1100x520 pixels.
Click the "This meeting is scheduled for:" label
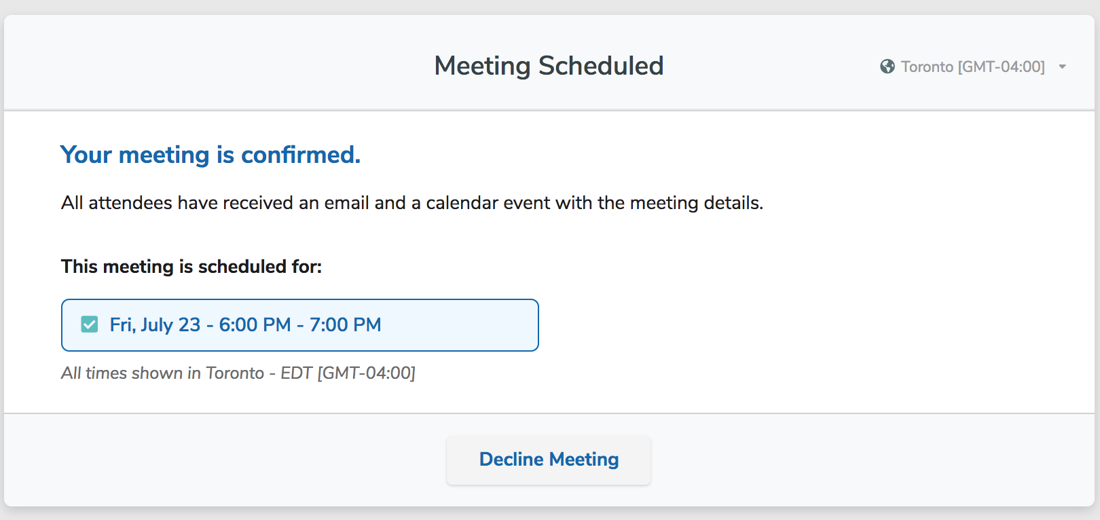click(191, 266)
